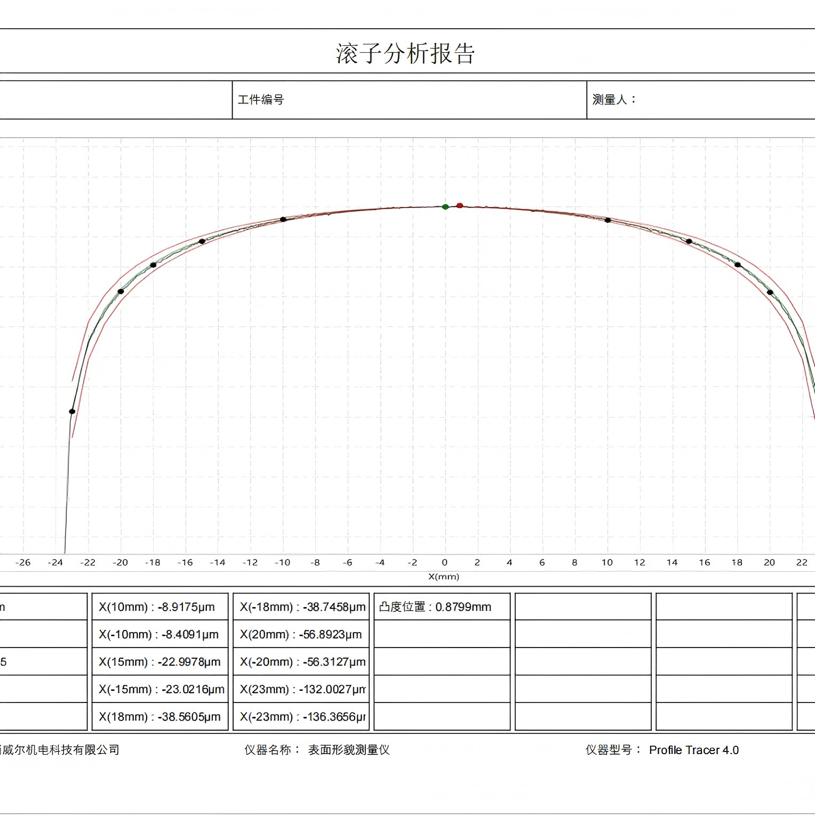The image size is (815, 815).
Task: Click the red crown position marker
Action: tap(460, 205)
